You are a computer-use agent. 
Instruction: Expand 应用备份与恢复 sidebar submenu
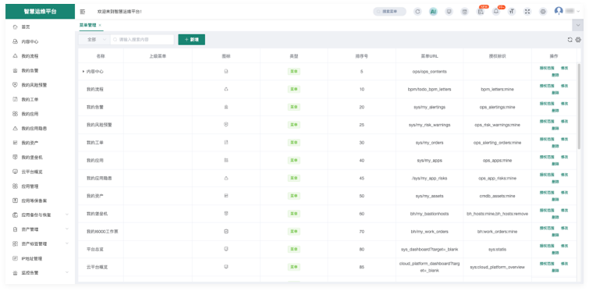click(x=67, y=215)
